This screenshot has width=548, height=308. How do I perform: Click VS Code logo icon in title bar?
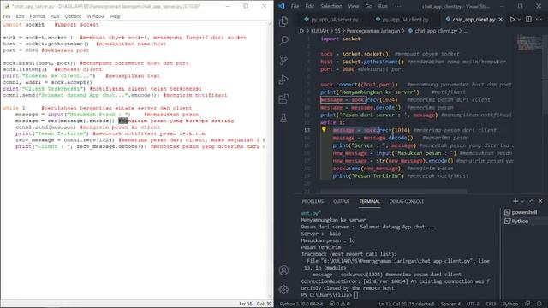pyautogui.click(x=282, y=6)
